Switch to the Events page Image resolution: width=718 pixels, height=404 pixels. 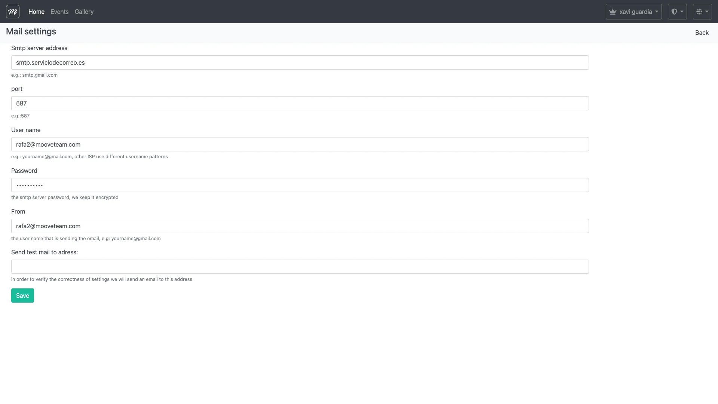[59, 12]
